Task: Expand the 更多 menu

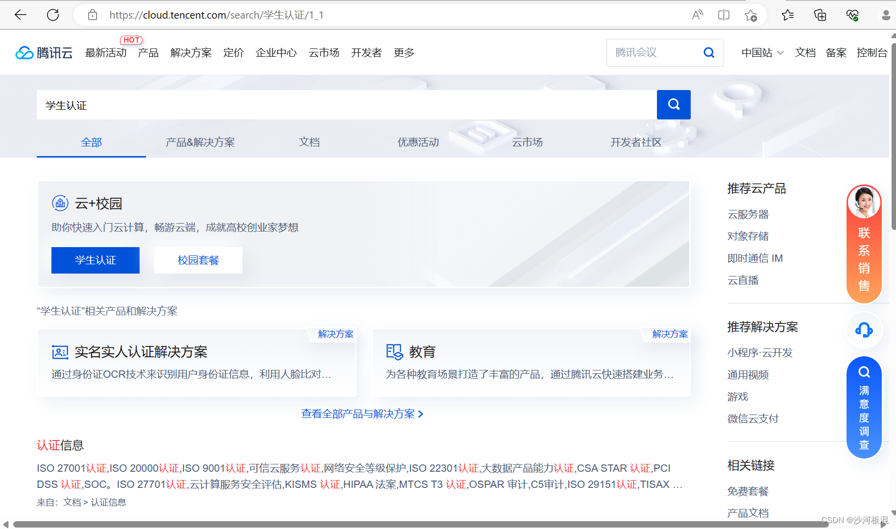Action: 404,52
